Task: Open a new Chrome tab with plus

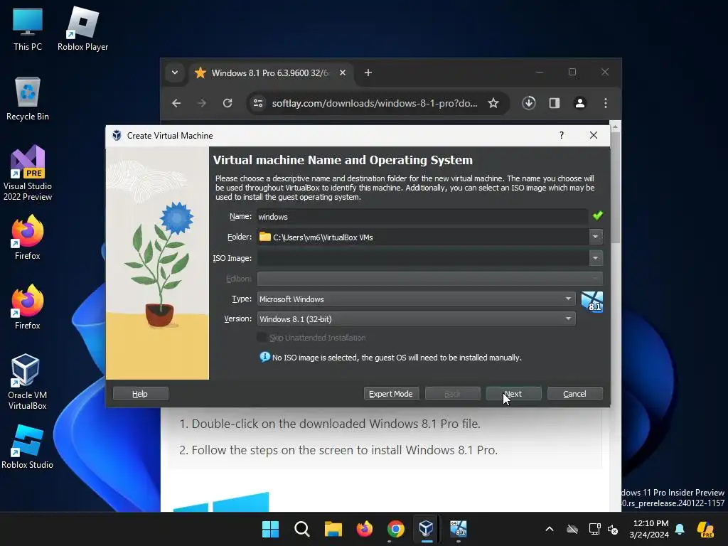Action: (x=368, y=73)
